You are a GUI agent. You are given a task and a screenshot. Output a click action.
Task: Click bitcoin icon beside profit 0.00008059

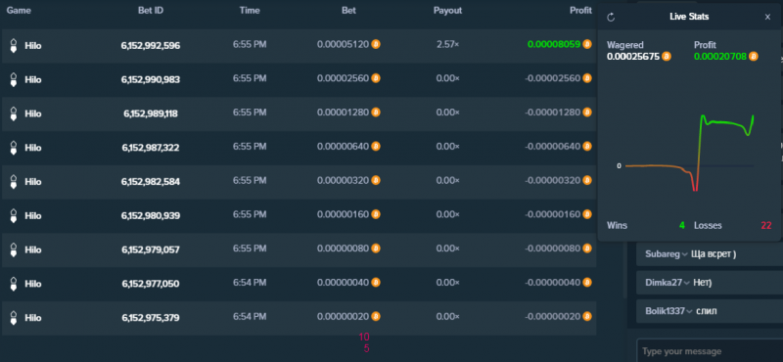(586, 44)
